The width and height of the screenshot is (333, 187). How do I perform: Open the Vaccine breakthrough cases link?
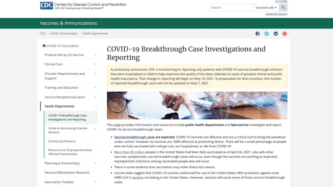coord(134,137)
